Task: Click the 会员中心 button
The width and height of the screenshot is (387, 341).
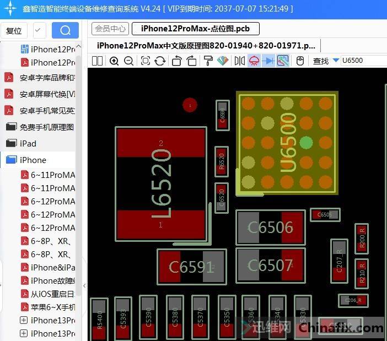Action: [x=110, y=29]
